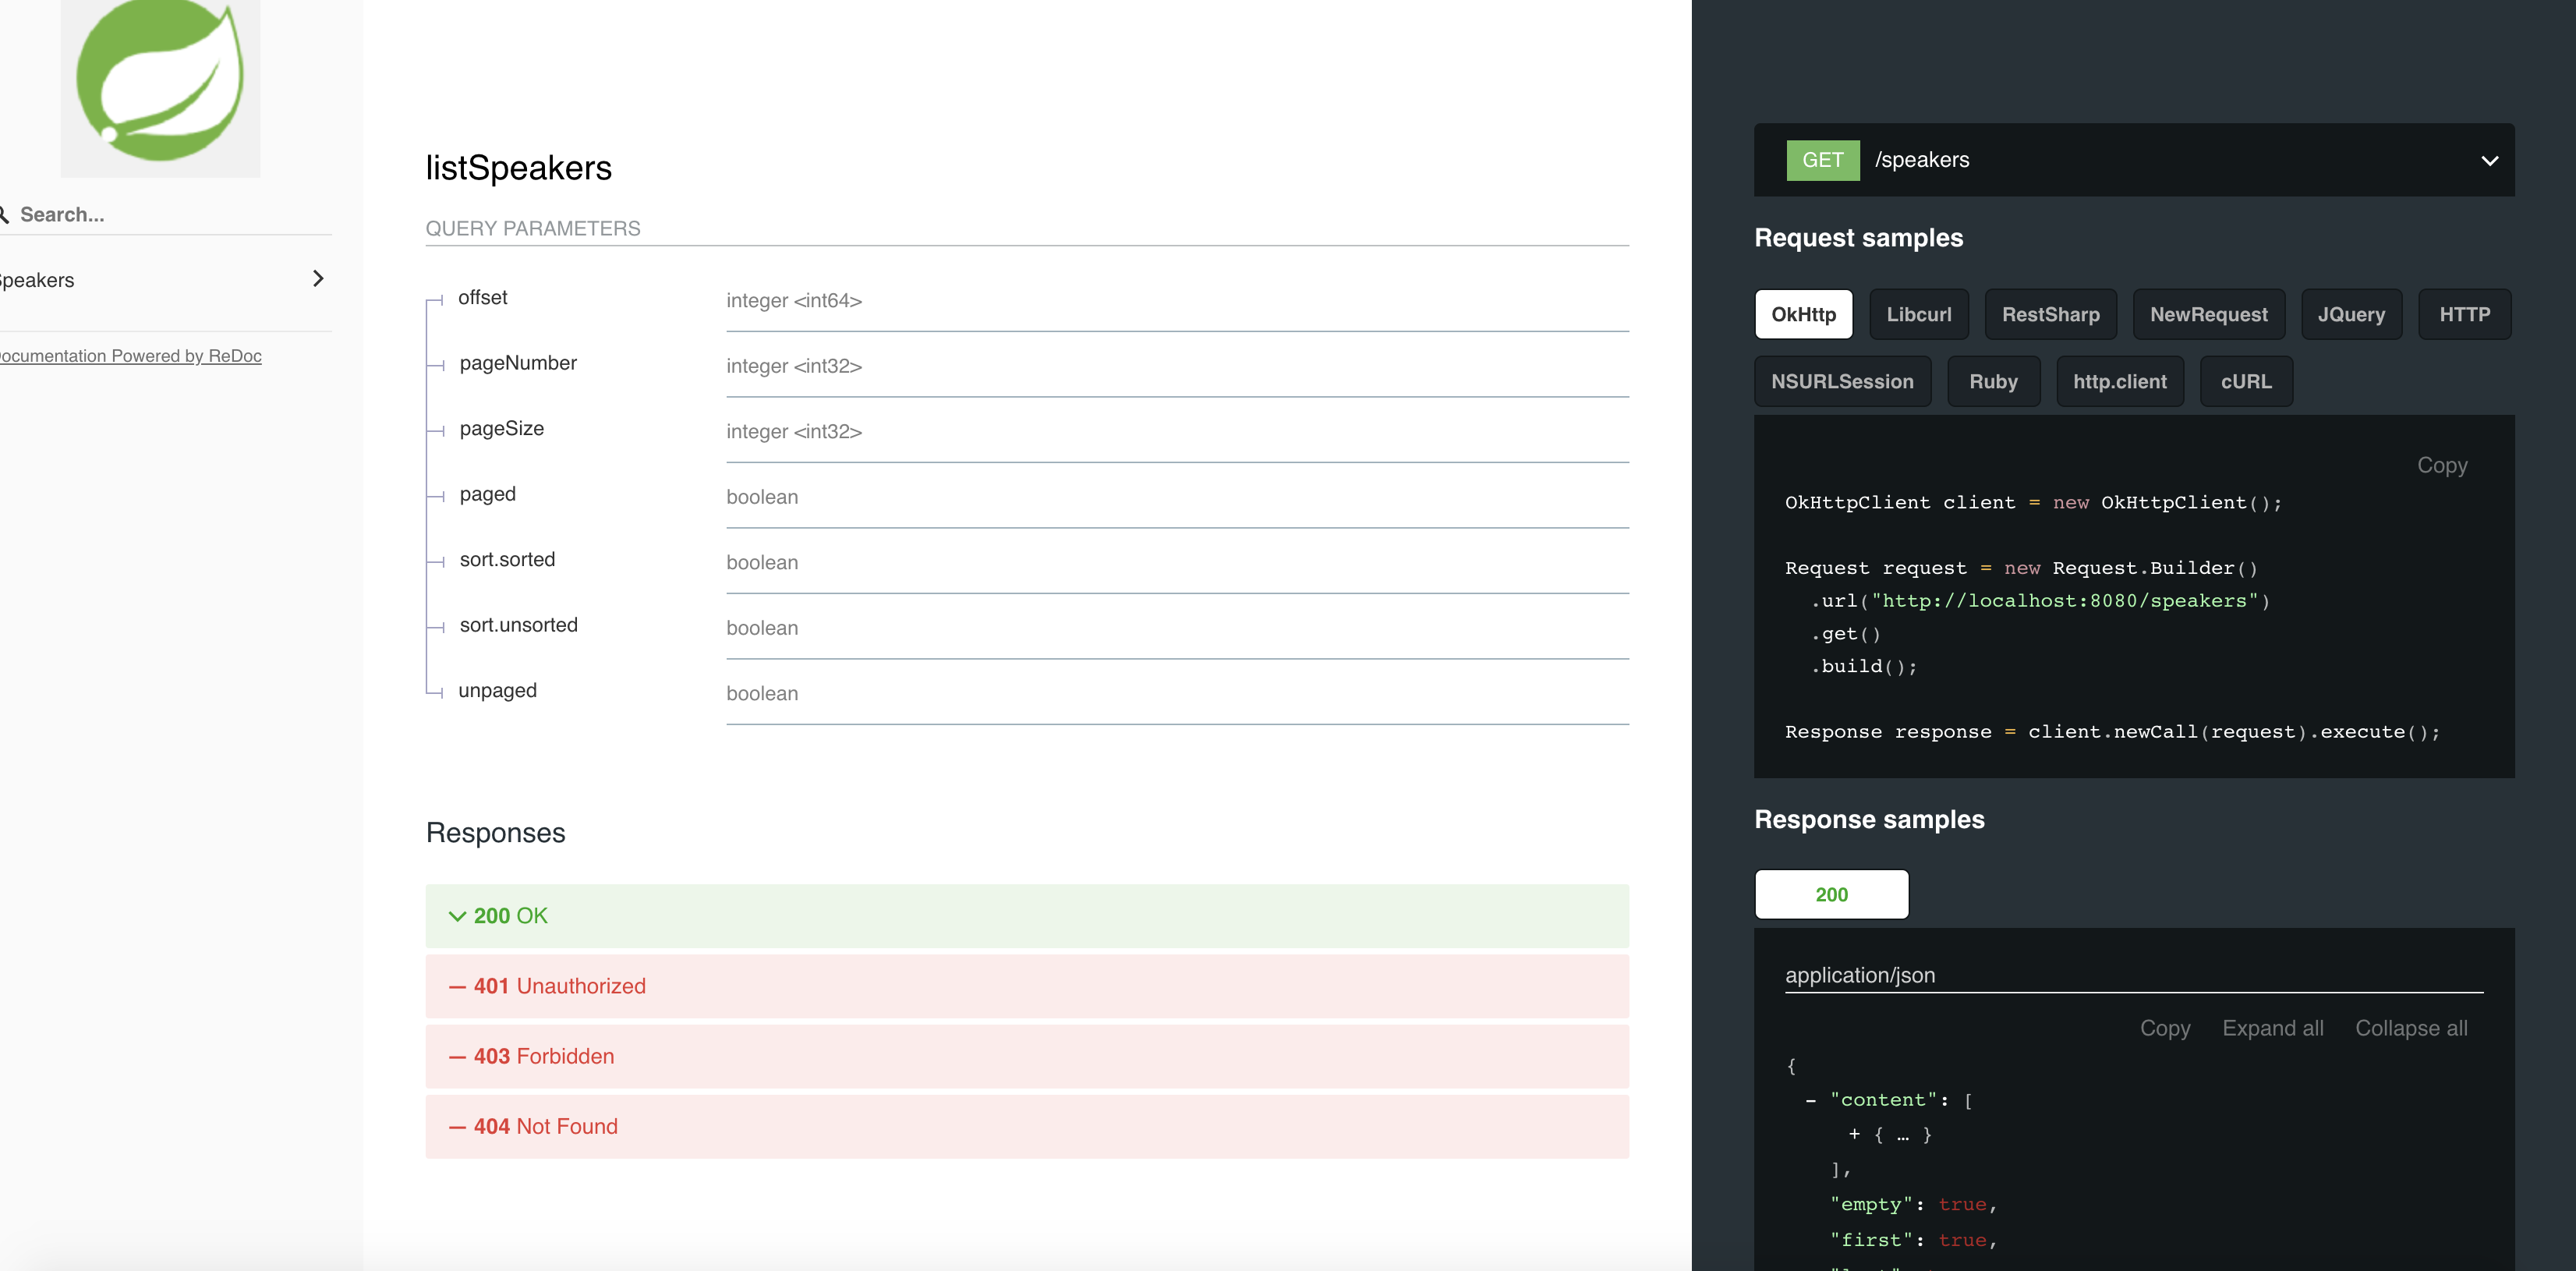Click the 401 Unauthorized response row

click(x=1026, y=986)
